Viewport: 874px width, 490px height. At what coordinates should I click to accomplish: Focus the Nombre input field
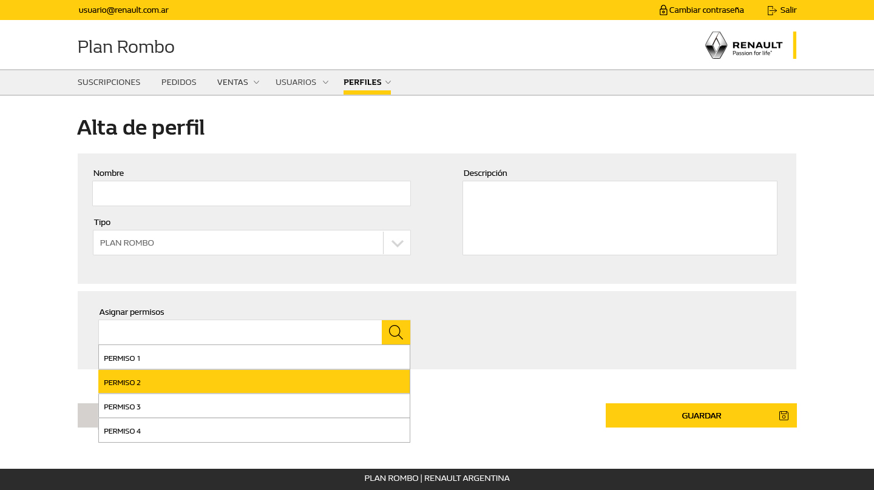click(252, 193)
